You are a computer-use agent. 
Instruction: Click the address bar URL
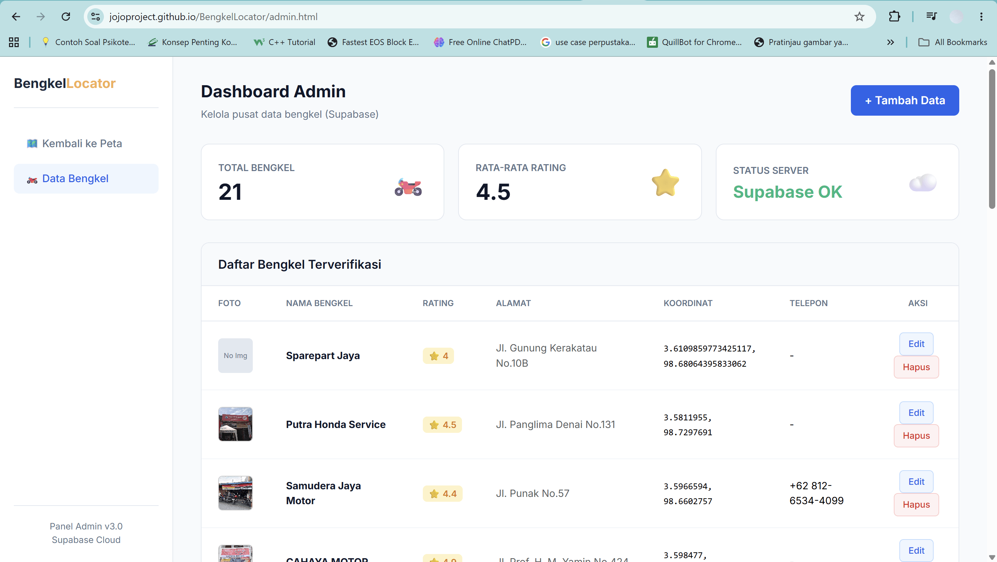coord(213,17)
